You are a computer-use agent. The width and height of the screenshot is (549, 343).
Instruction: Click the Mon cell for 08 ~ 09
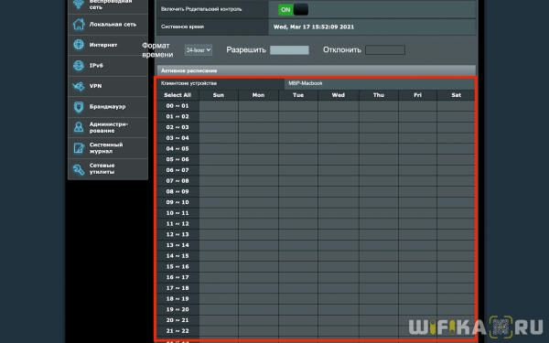pyautogui.click(x=258, y=192)
